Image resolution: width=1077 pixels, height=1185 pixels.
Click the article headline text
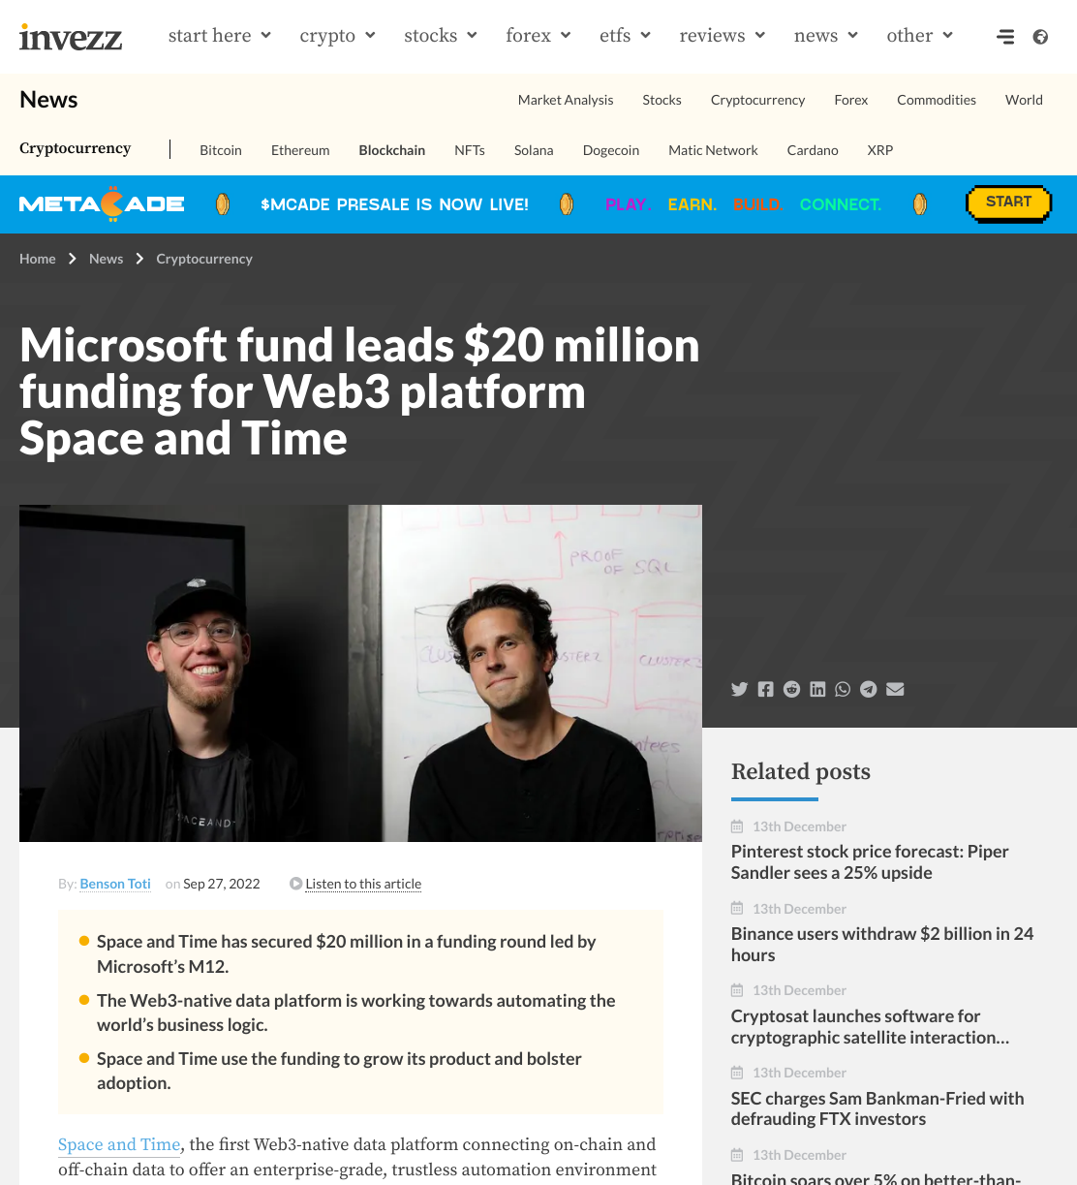[x=359, y=391]
